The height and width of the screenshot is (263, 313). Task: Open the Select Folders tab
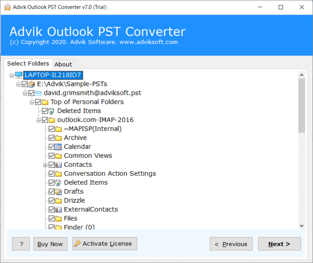pyautogui.click(x=28, y=63)
